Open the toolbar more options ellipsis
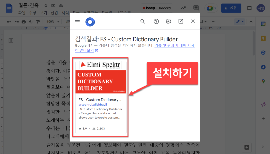Viewport: 270px width, 154px height. (x=214, y=22)
